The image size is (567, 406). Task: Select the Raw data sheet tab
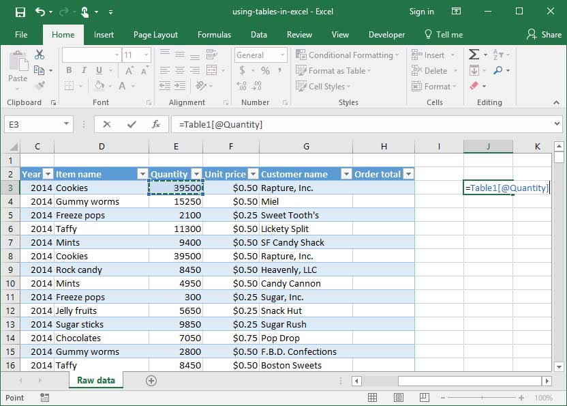tap(95, 380)
